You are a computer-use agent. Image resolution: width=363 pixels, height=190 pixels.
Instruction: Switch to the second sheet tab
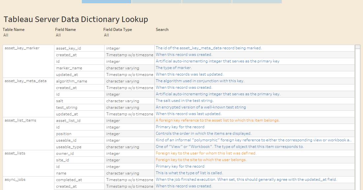(x=156, y=1)
